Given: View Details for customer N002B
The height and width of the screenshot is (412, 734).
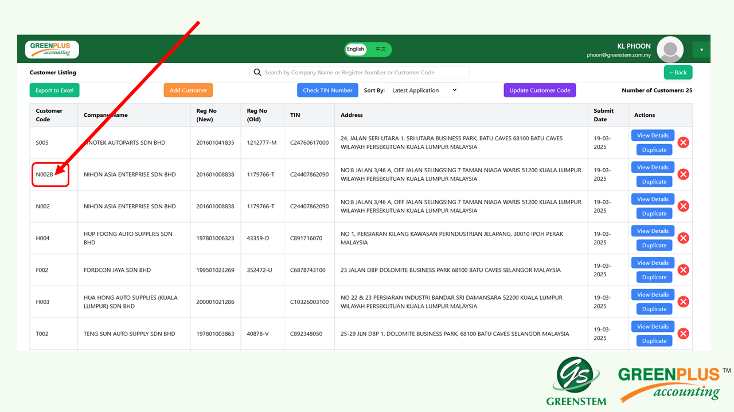Looking at the screenshot, I should coord(653,168).
